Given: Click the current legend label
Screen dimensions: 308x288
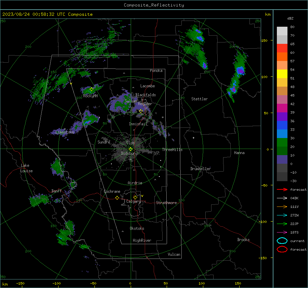Looking at the screenshot, I should pyautogui.click(x=297, y=241).
